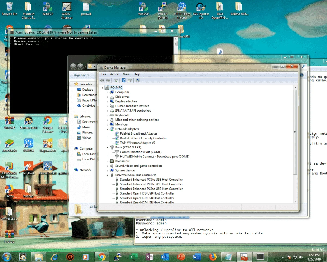This screenshot has width=327, height=262.
Task: Click OneNote icon in the taskbar
Action: click(x=149, y=257)
